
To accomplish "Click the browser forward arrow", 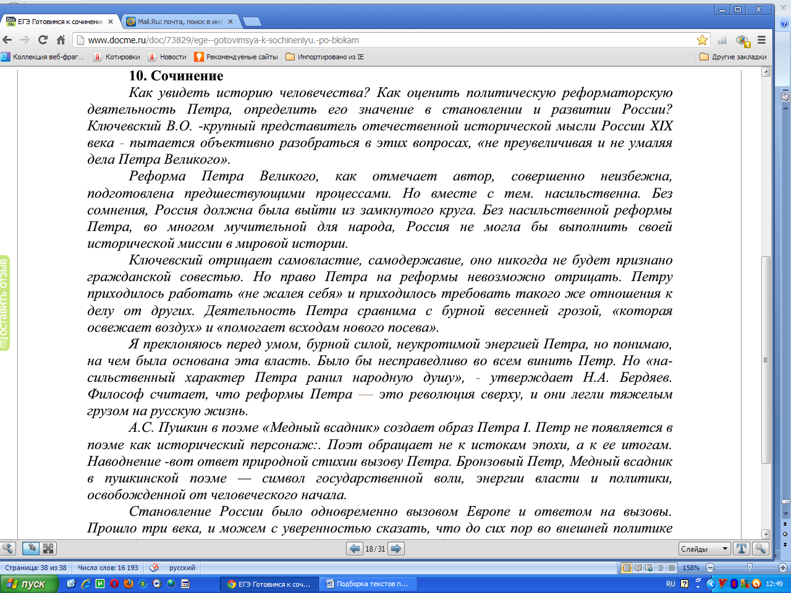I will [25, 40].
